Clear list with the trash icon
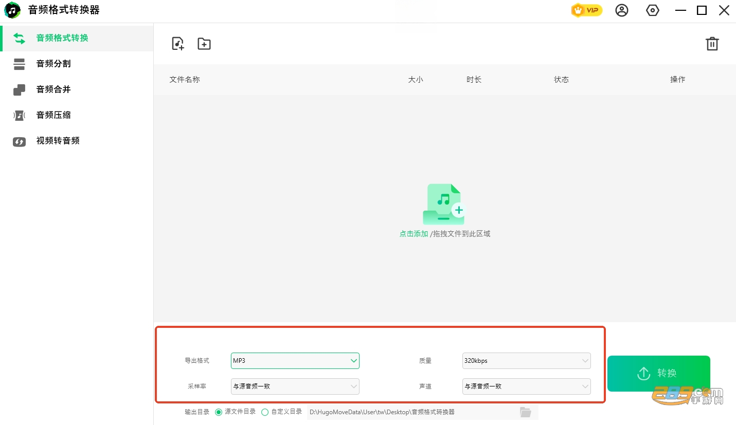Viewport: 736px width, 425px height. point(712,44)
